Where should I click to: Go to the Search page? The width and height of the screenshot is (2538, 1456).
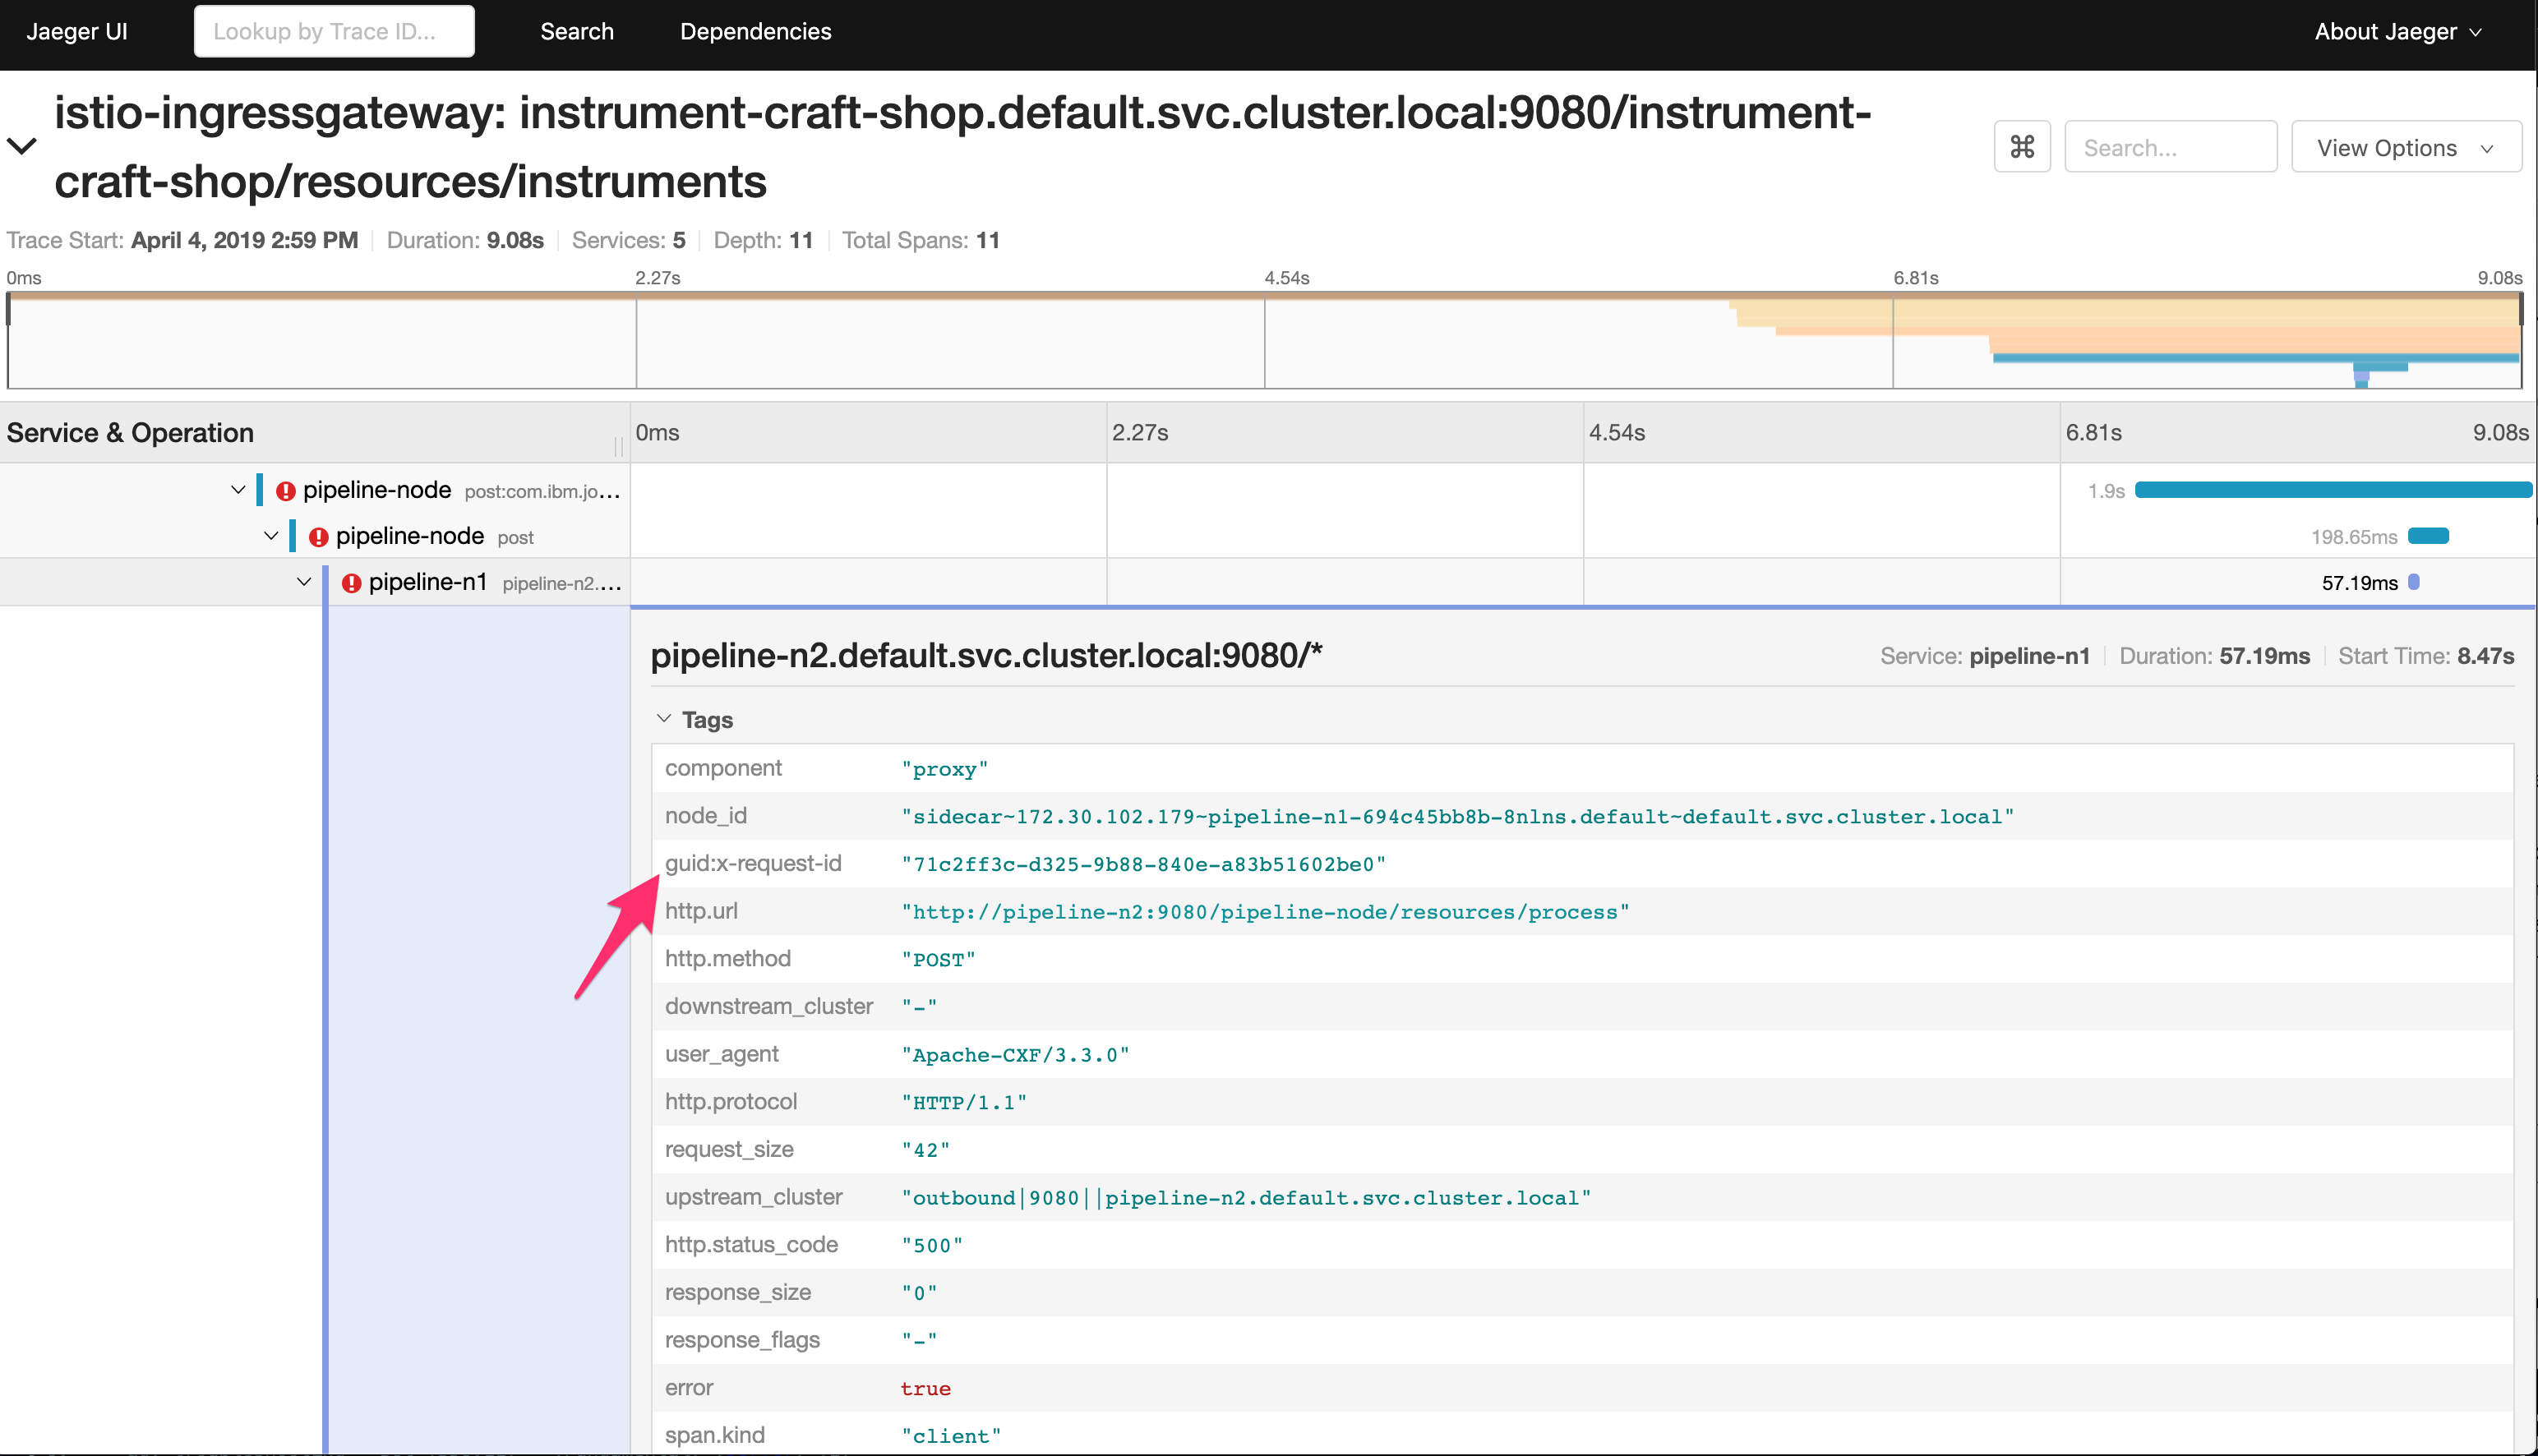(x=576, y=31)
